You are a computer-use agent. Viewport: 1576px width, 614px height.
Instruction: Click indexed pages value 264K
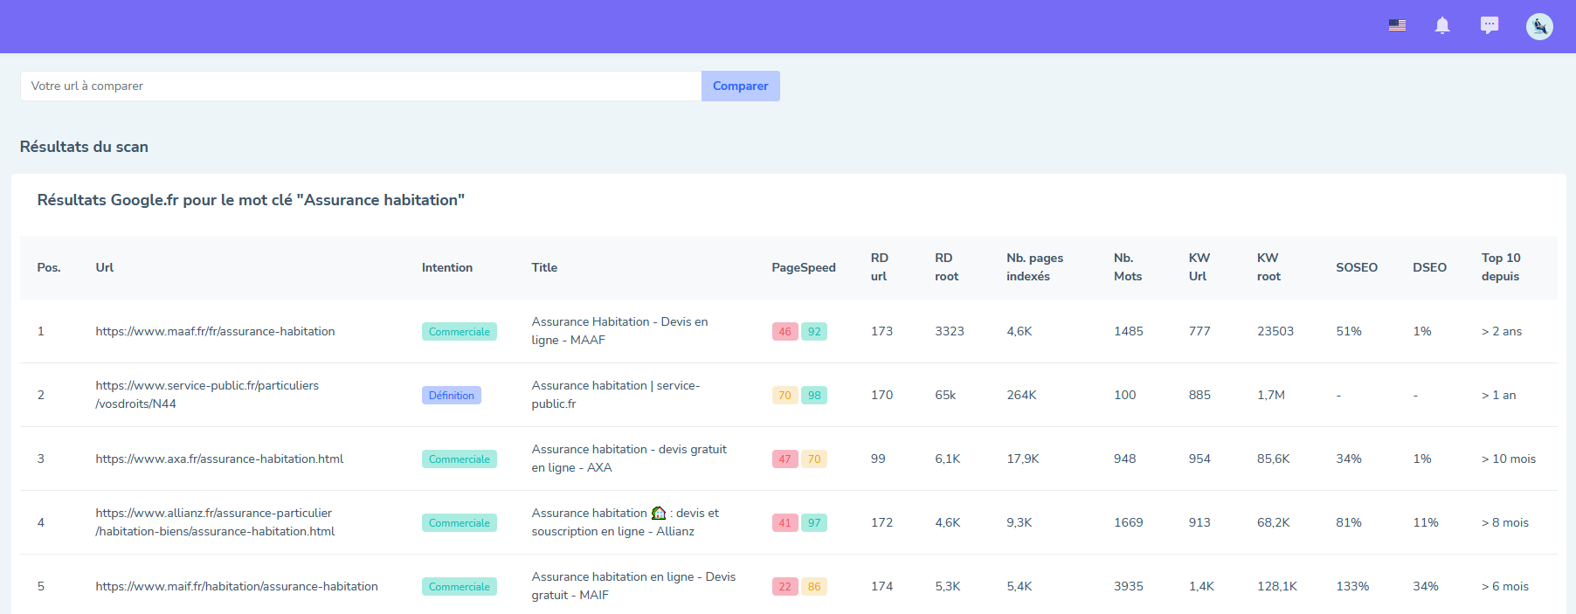pos(1022,395)
